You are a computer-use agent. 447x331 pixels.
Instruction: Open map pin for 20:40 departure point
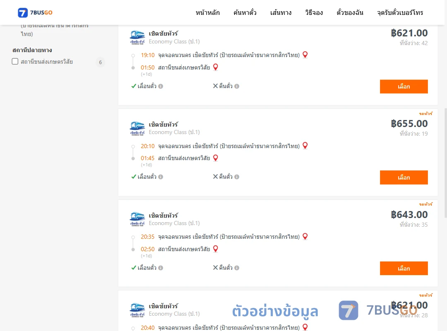click(305, 327)
